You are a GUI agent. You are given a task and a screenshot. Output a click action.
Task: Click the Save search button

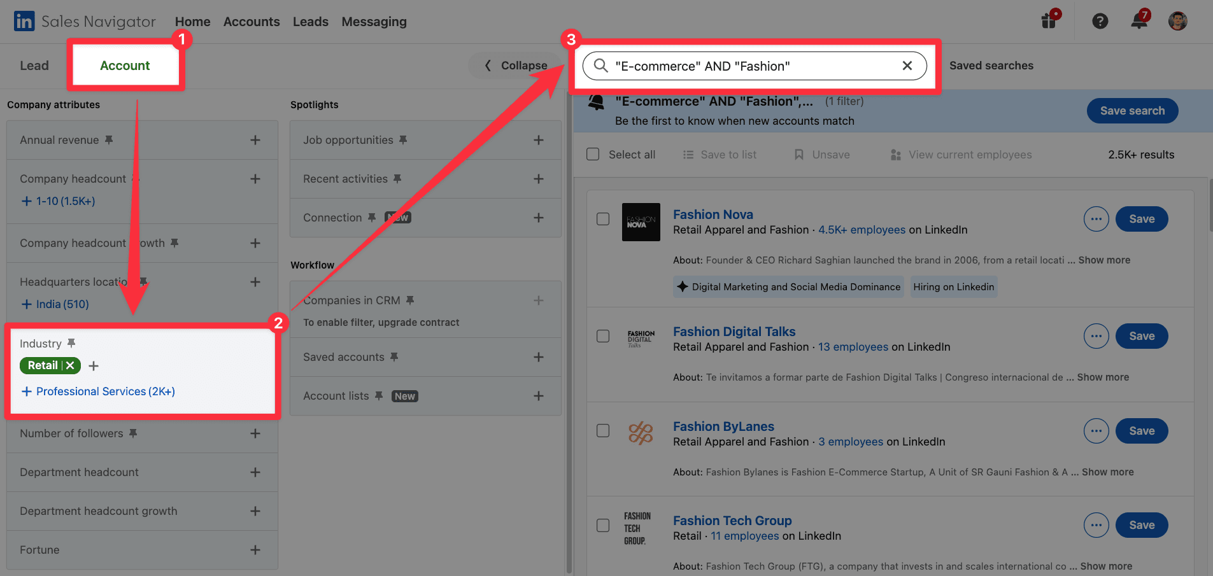click(x=1132, y=111)
